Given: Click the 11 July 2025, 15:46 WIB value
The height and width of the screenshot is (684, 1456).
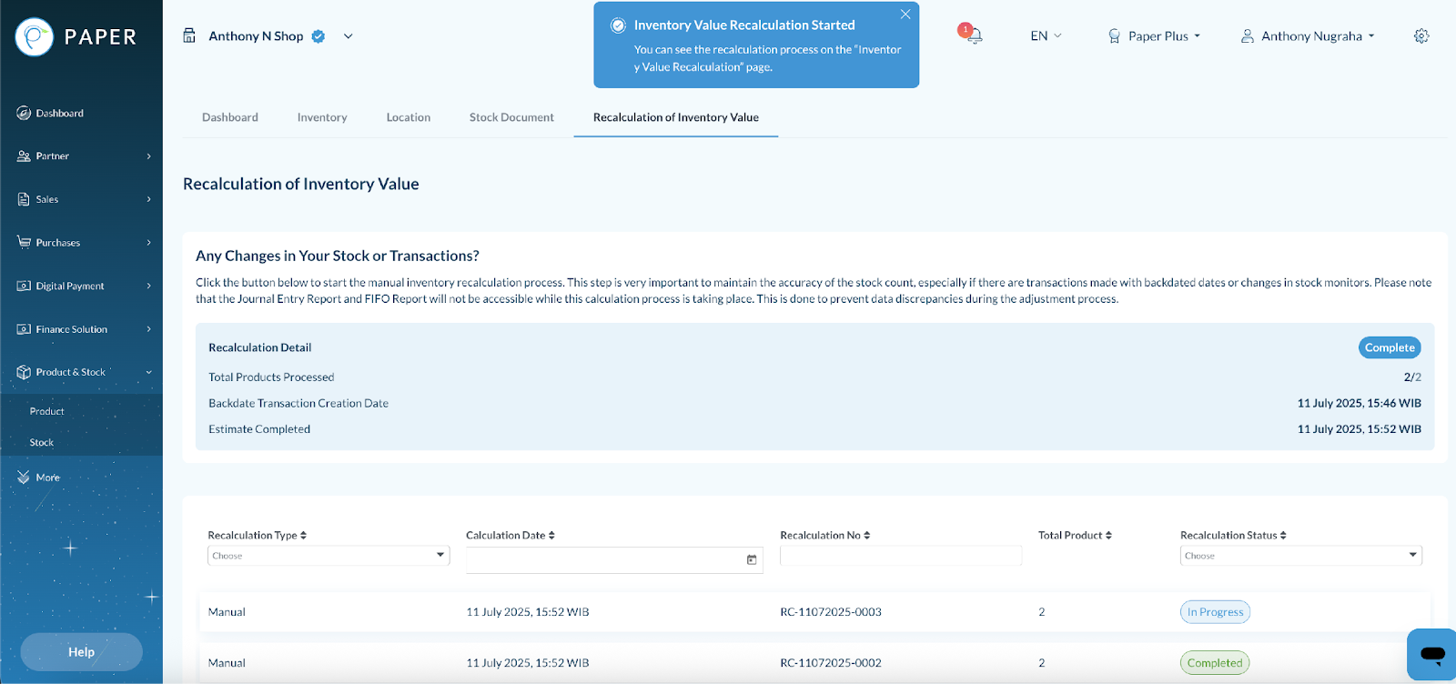Looking at the screenshot, I should click(x=1360, y=403).
